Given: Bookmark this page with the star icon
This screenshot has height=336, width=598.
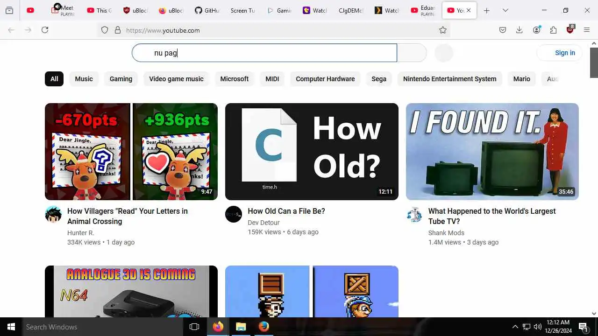Looking at the screenshot, I should (x=443, y=30).
